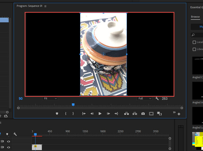Image resolution: width=203 pixels, height=151 pixels.
Task: Click the Go to In point icon
Action: [x=84, y=114]
